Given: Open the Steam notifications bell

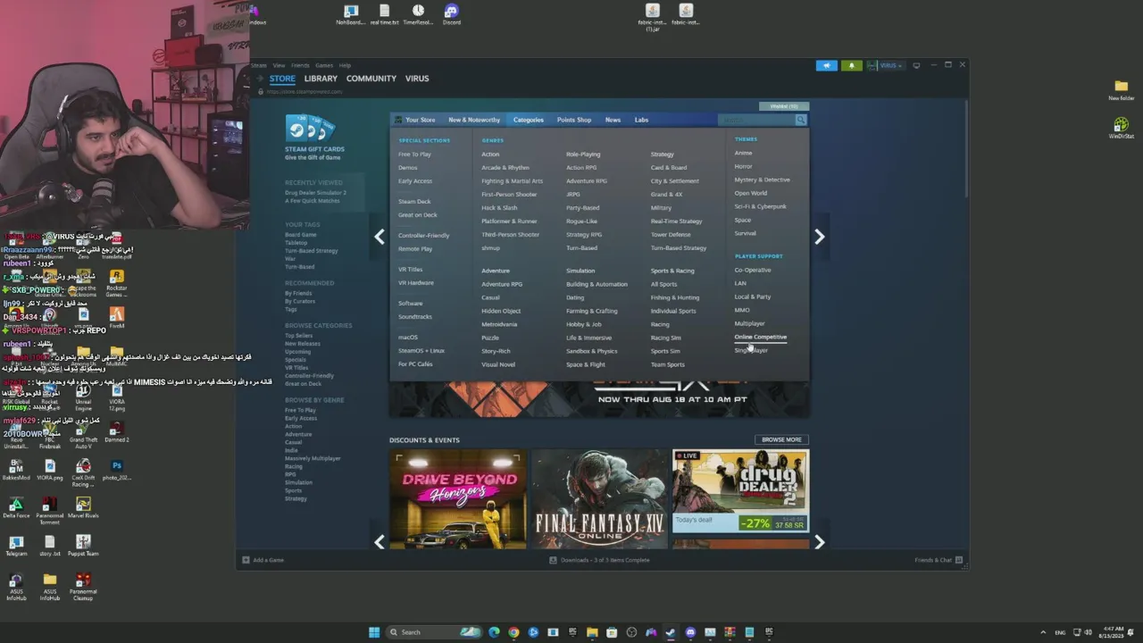Looking at the screenshot, I should point(851,65).
